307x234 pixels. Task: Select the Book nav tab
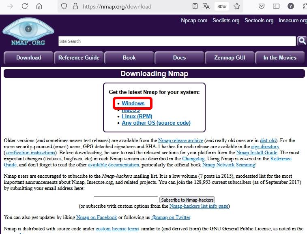[129, 57]
